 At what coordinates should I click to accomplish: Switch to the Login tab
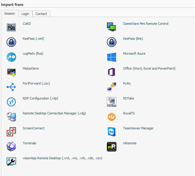click(25, 14)
